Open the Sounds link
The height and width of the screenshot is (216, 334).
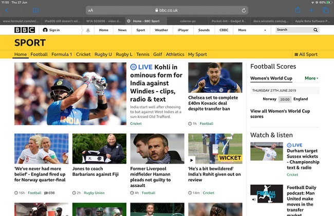click(x=204, y=30)
